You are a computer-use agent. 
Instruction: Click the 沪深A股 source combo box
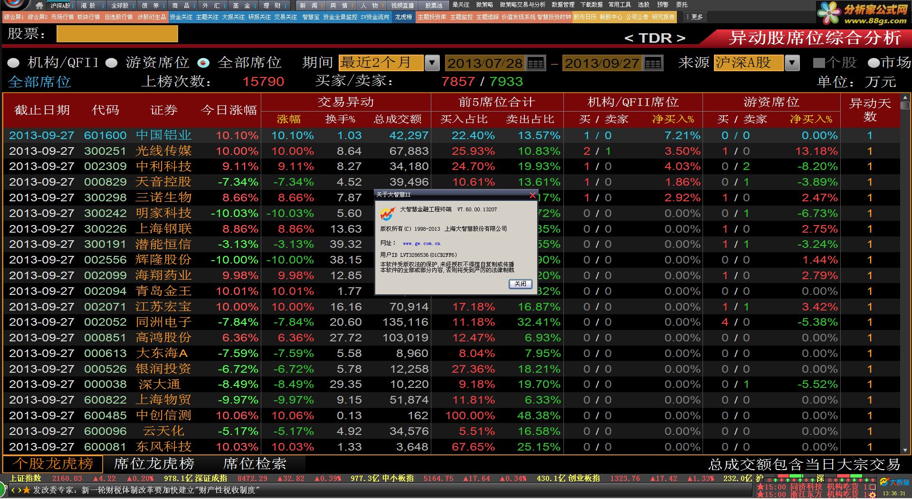click(749, 63)
